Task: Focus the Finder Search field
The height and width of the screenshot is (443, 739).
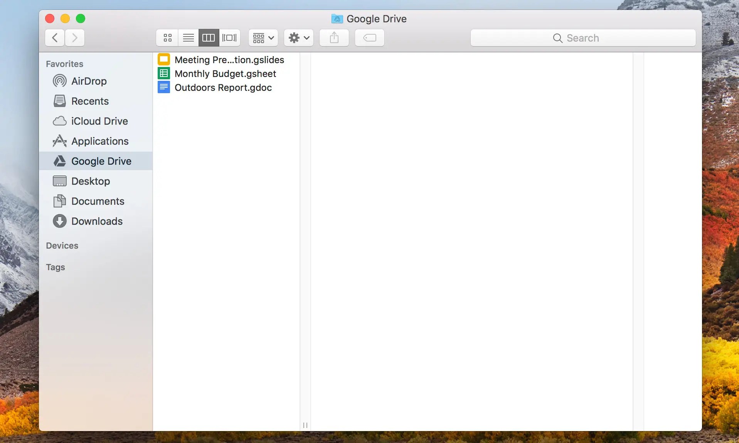Action: pos(583,38)
